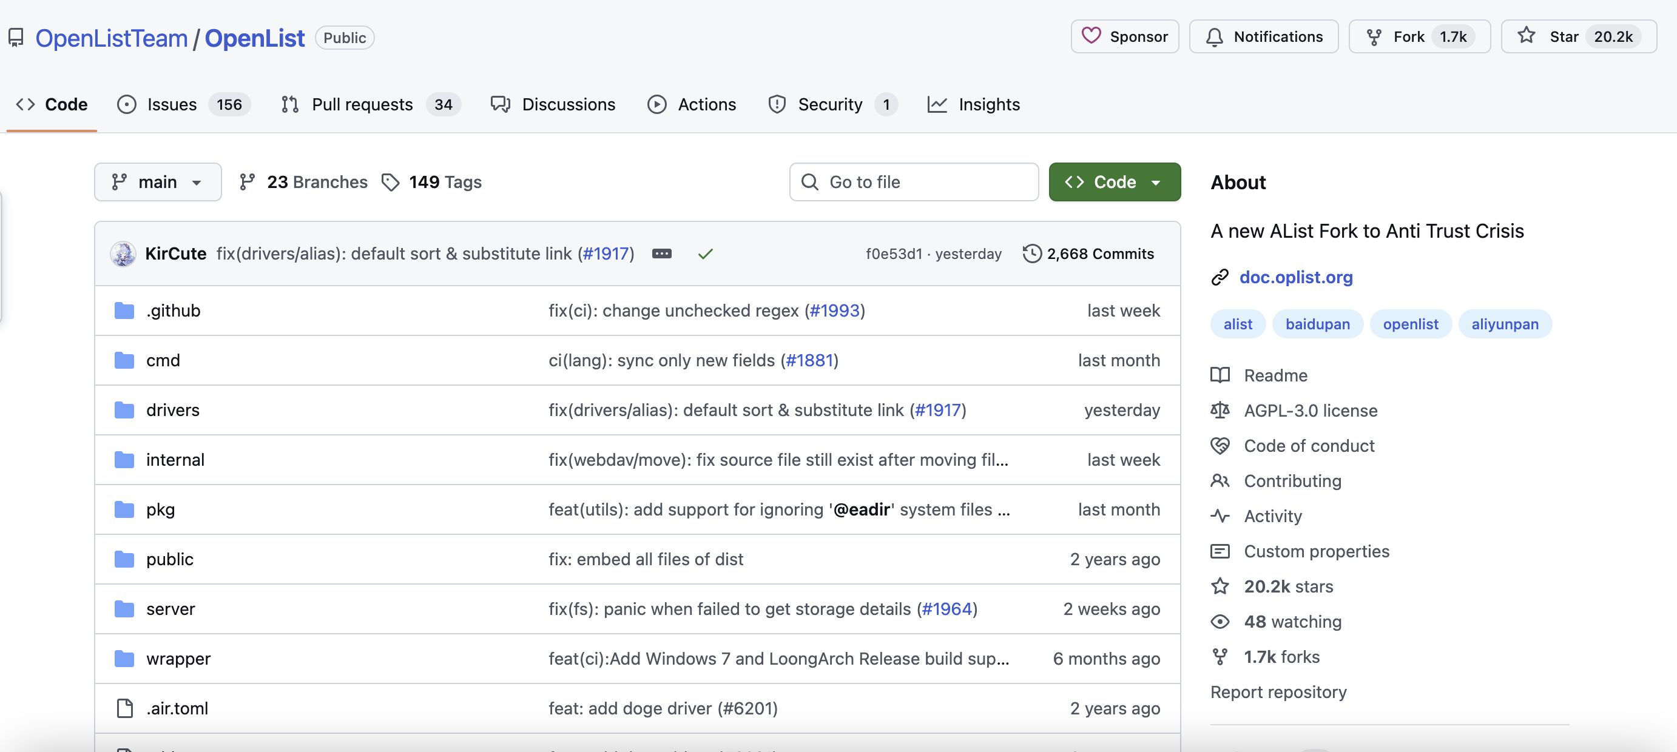
Task: Open the drivers folder
Action: pyautogui.click(x=172, y=410)
